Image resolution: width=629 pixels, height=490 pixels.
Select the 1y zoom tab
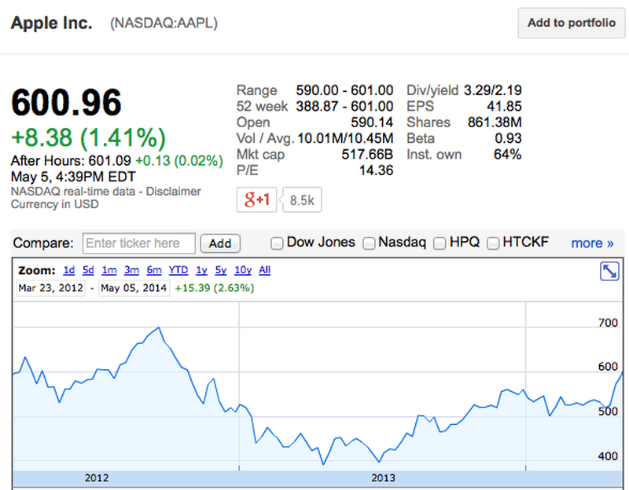[200, 269]
